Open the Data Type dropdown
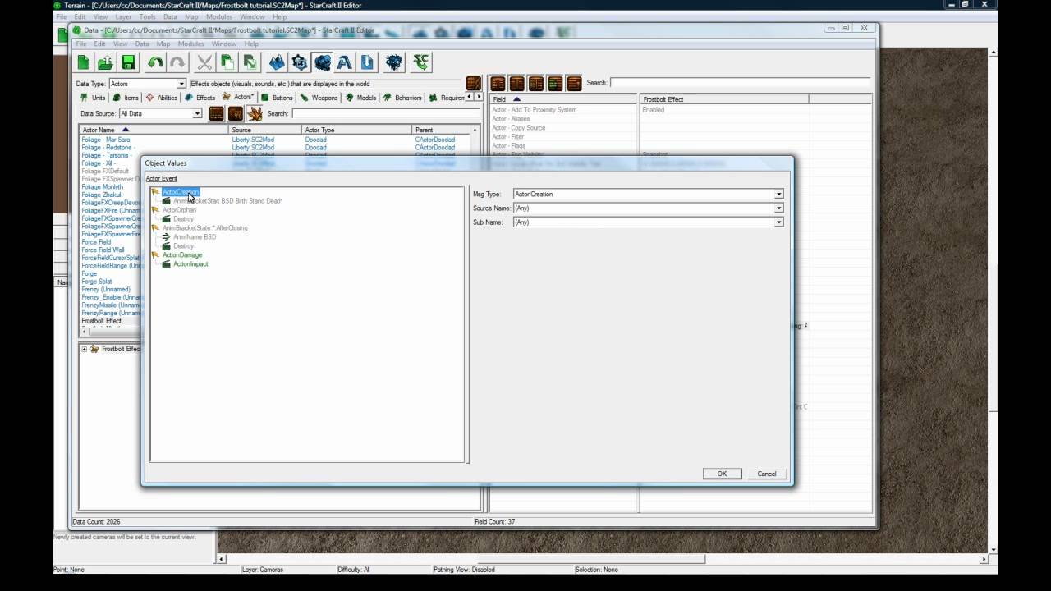This screenshot has height=591, width=1051. (181, 84)
